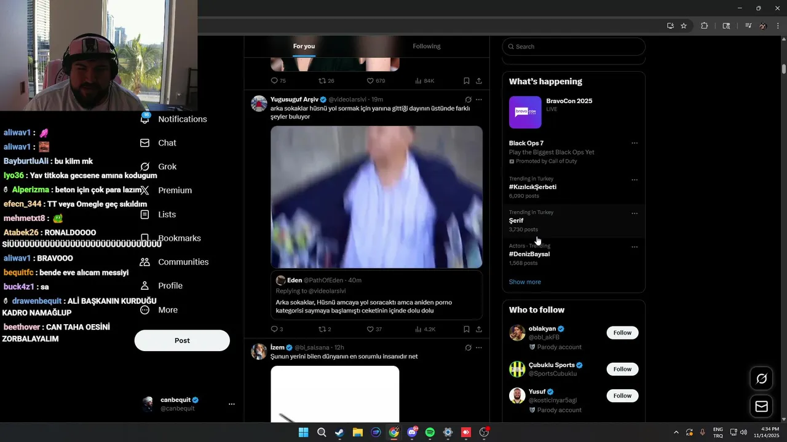The width and height of the screenshot is (787, 442).
Task: Follow Çubuklu Sports
Action: coord(622,369)
